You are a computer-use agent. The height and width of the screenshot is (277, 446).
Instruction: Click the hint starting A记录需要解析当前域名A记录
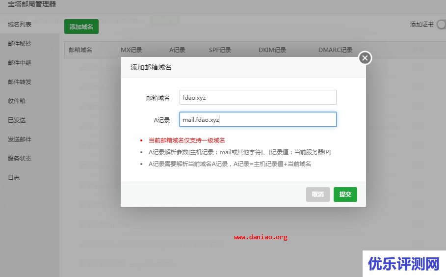(x=230, y=164)
